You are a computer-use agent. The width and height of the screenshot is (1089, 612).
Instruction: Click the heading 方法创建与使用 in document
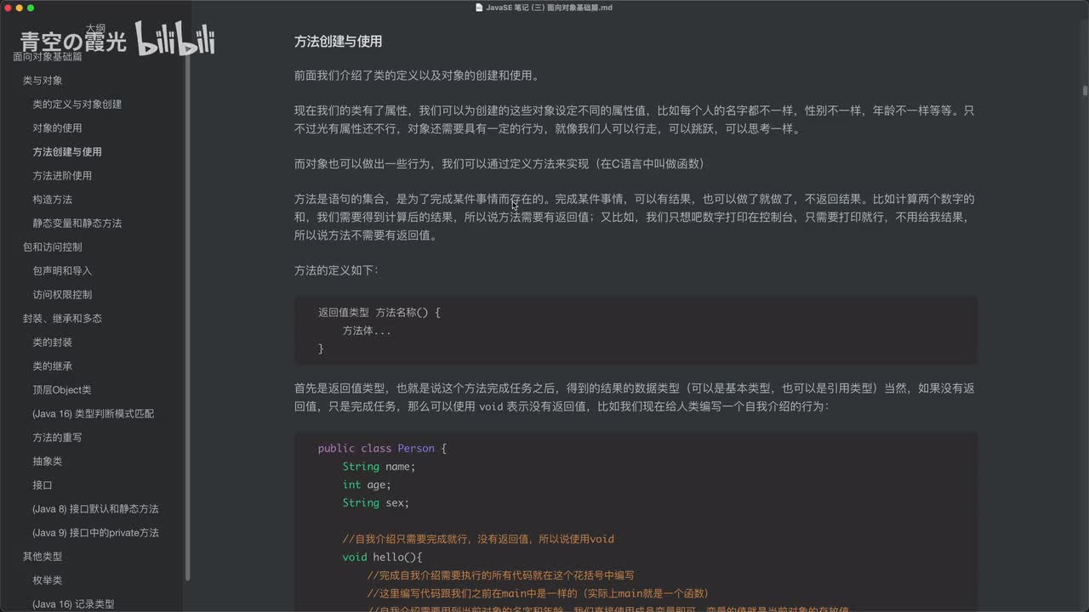tap(338, 41)
